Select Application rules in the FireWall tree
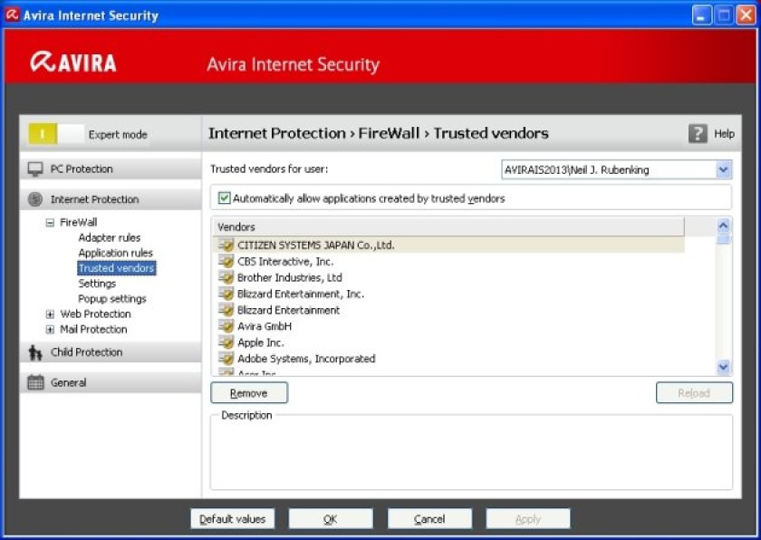The width and height of the screenshot is (761, 540). coord(116,253)
